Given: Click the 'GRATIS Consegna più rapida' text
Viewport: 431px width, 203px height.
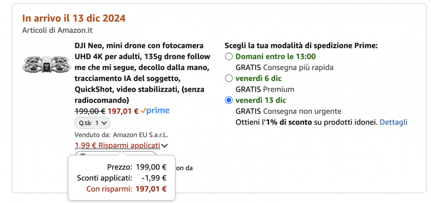Looking at the screenshot, I should click(x=285, y=67).
